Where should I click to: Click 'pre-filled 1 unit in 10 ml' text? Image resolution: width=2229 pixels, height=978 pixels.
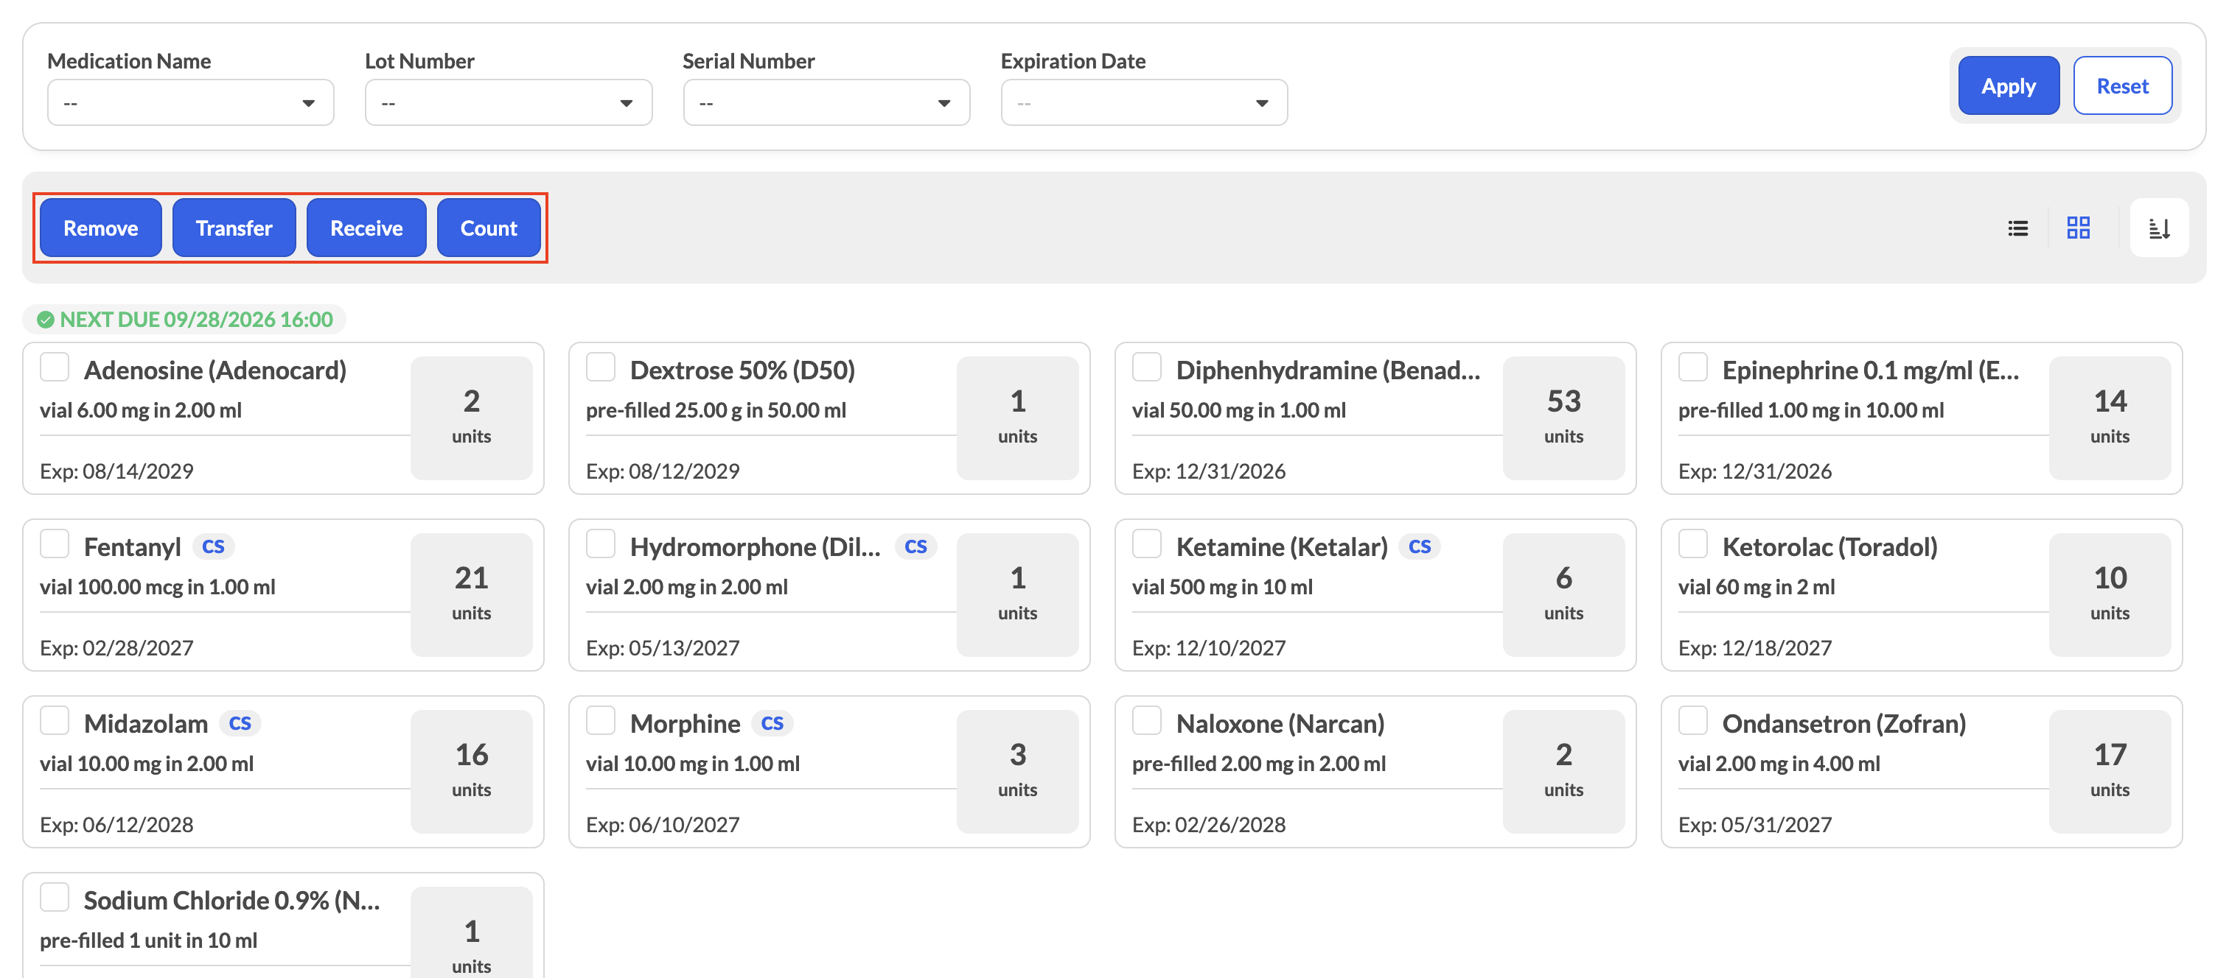[149, 941]
